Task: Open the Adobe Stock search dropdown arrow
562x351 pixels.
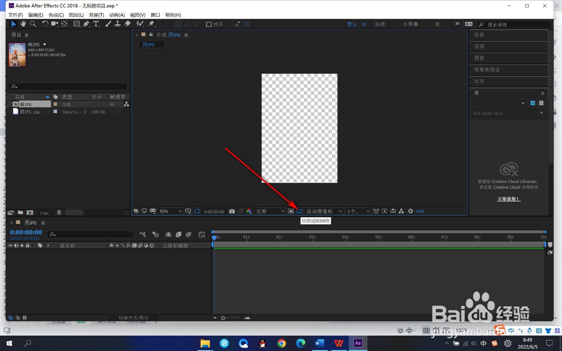Action: [x=541, y=113]
